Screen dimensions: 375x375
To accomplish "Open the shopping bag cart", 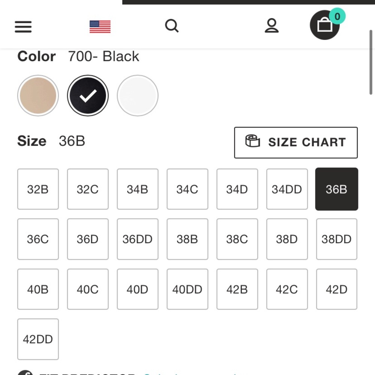I will [x=325, y=27].
